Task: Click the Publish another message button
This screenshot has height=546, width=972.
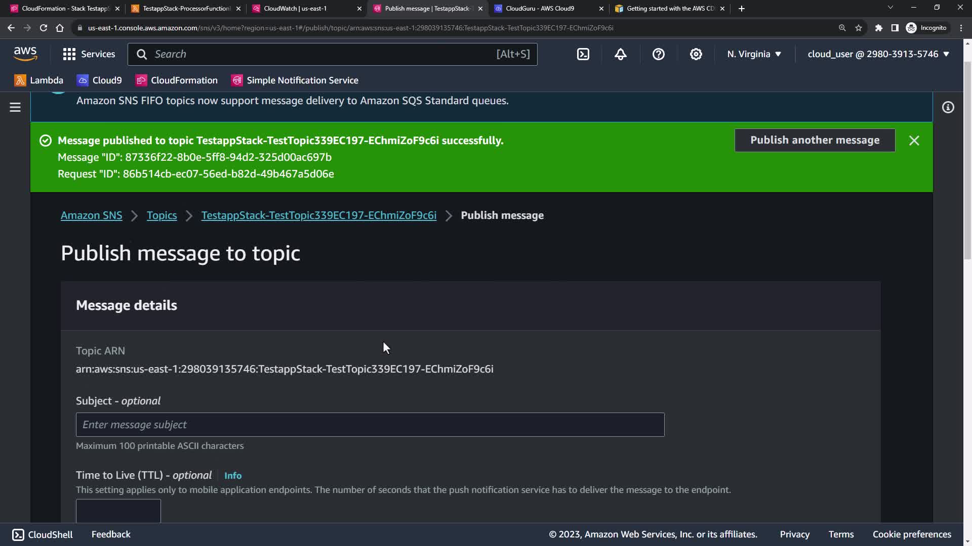Action: coord(815,140)
